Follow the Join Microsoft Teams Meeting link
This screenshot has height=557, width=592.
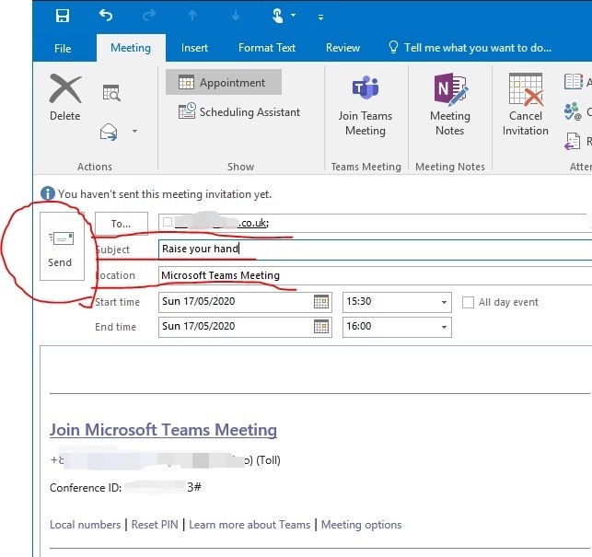point(163,430)
